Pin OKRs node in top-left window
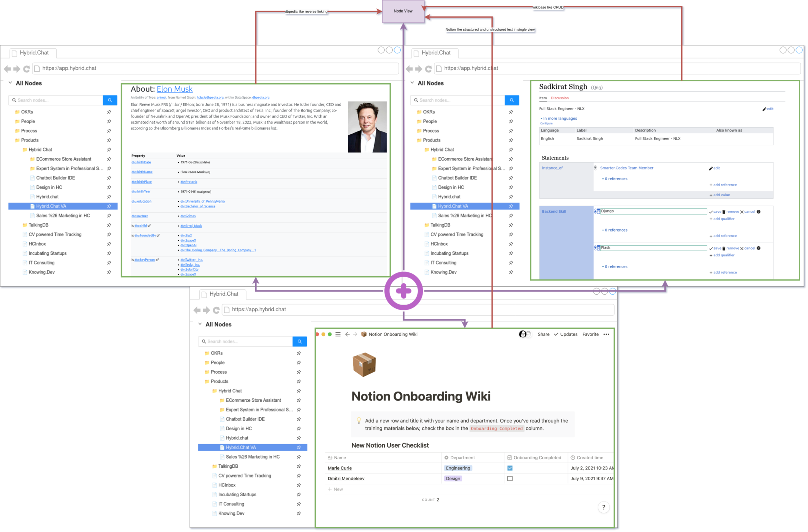 click(109, 112)
